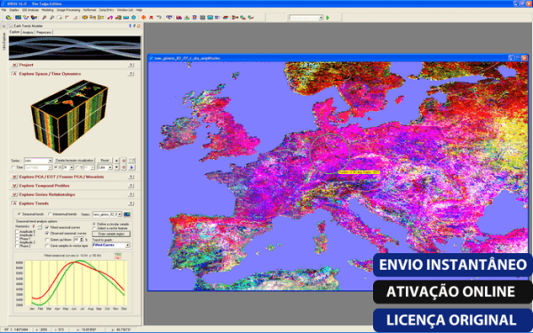533x333 pixels.
Task: Open the File menu
Action: coord(4,10)
